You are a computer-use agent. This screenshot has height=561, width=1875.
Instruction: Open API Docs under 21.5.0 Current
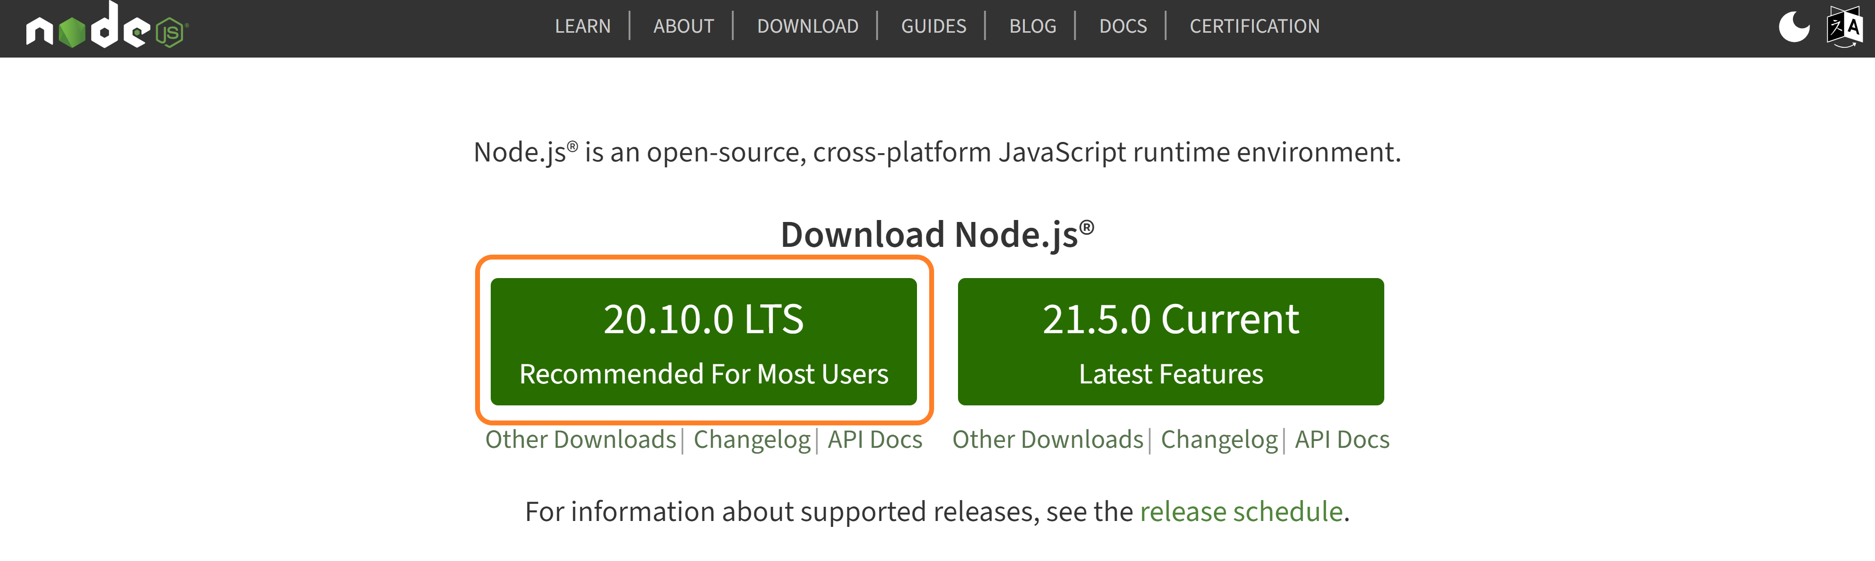click(x=1342, y=440)
